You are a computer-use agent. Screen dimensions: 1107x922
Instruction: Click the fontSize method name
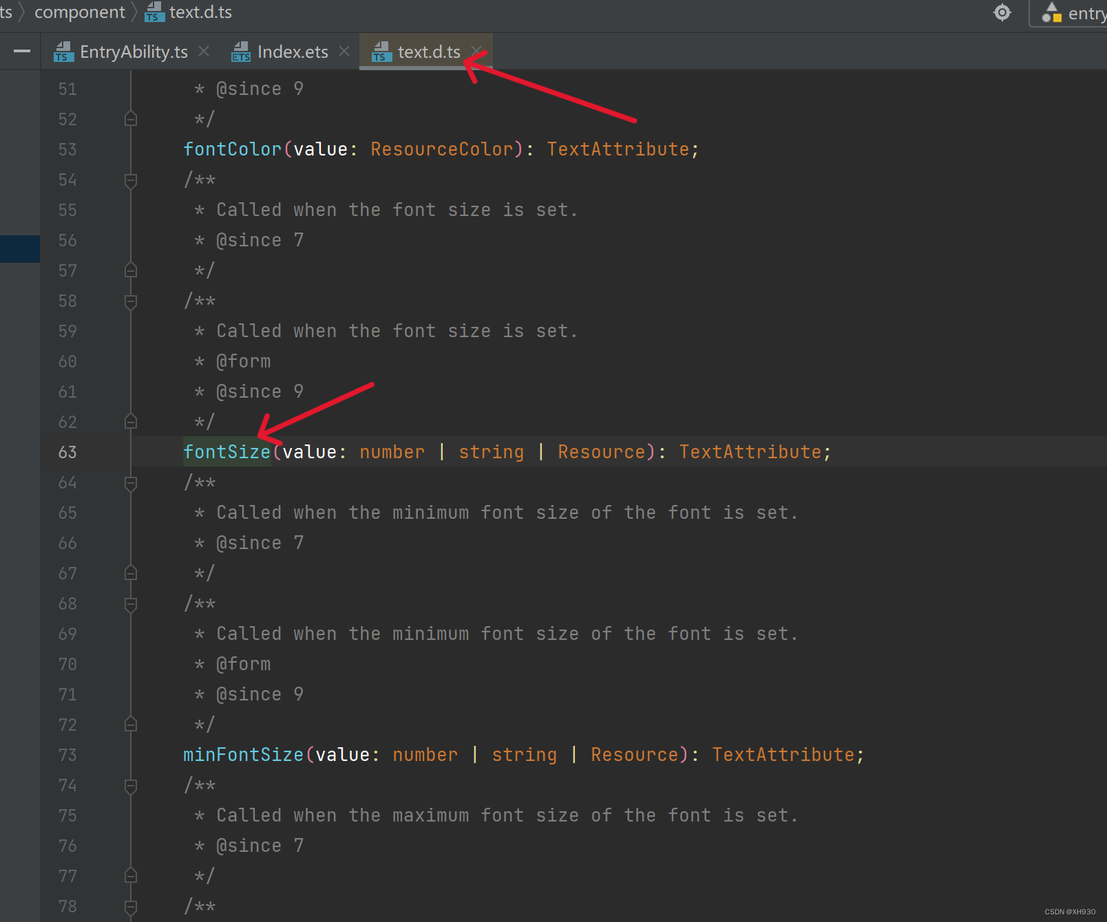click(226, 452)
